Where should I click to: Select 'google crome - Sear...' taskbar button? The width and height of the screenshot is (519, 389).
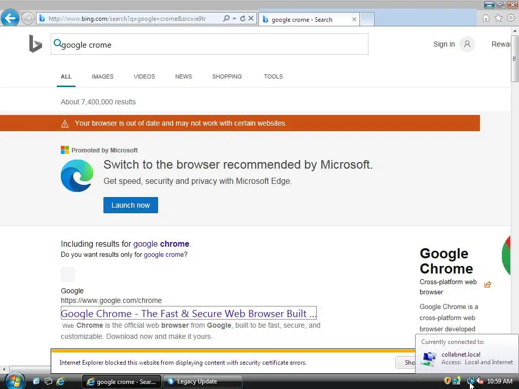click(122, 382)
